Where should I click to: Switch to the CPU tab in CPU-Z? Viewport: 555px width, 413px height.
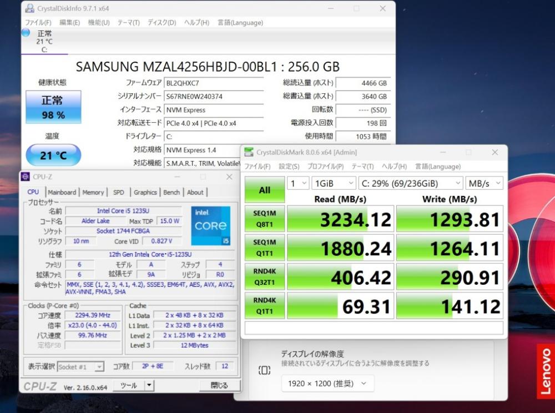click(x=33, y=192)
